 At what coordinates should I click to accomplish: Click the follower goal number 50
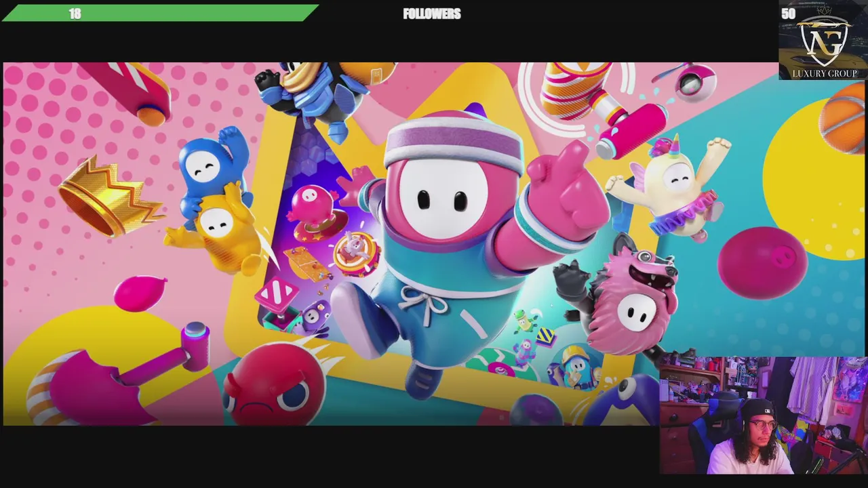point(788,14)
